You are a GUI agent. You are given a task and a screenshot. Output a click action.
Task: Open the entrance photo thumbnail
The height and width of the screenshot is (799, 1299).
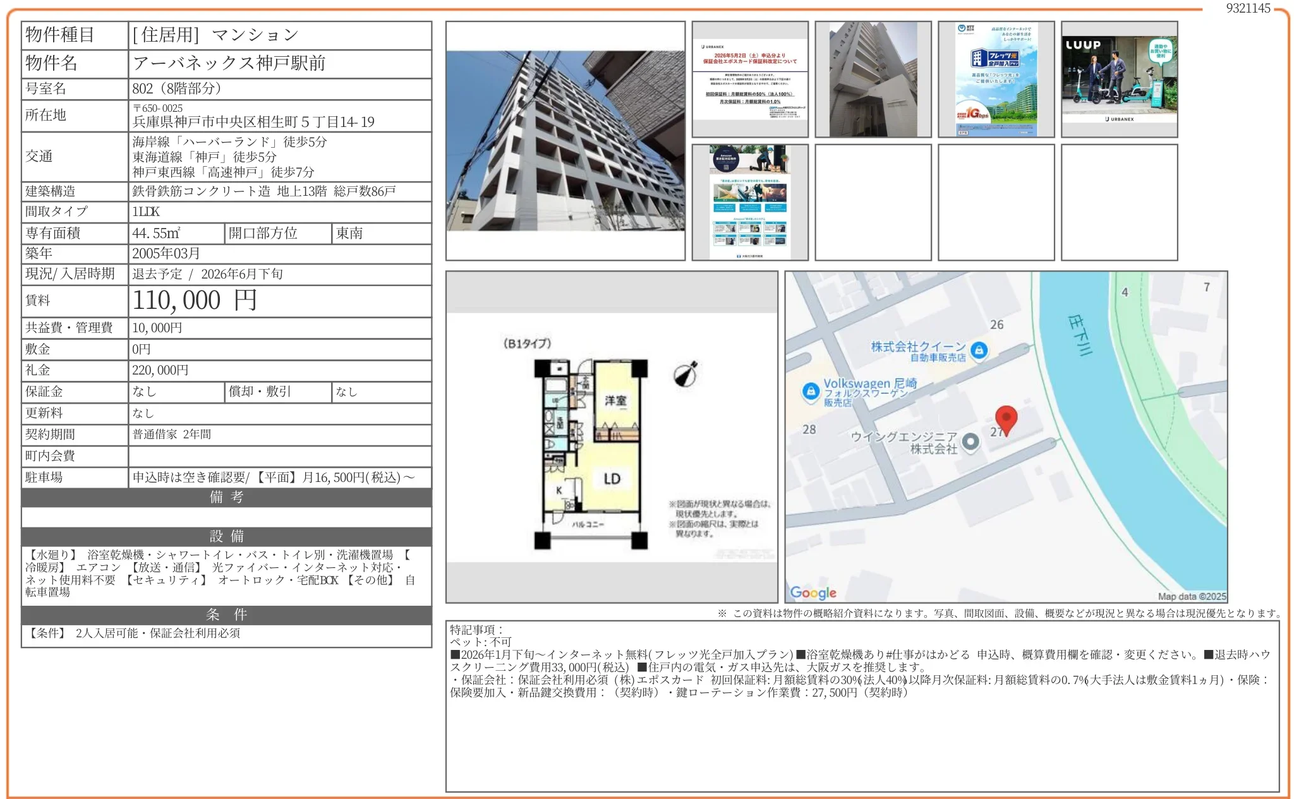pyautogui.click(x=873, y=78)
